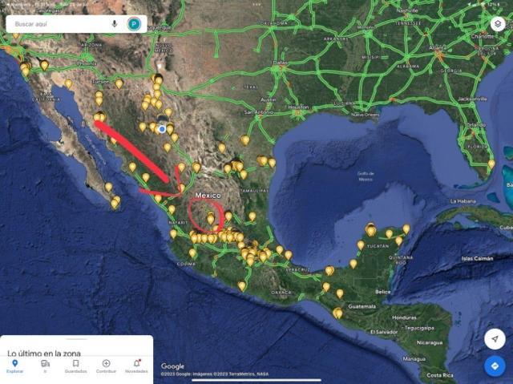
Task: Tap the Google logo on the map
Action: click(x=172, y=366)
